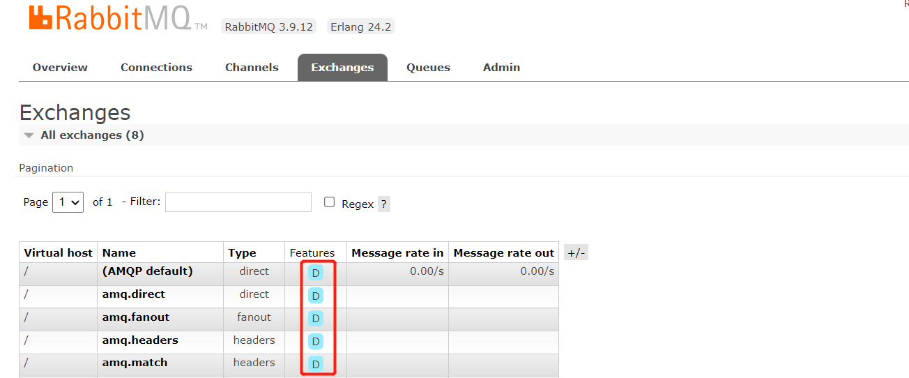This screenshot has width=909, height=378.
Task: Open the Connections tab
Action: (156, 68)
